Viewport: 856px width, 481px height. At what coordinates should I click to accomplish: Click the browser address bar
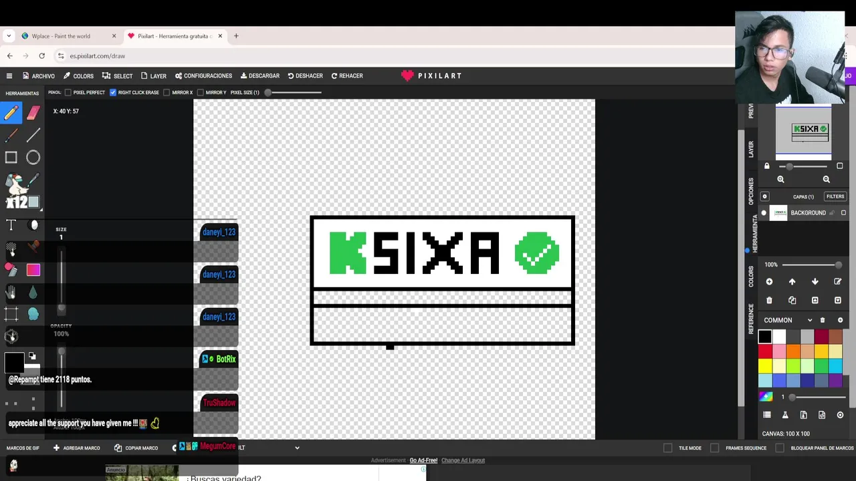tap(395, 56)
